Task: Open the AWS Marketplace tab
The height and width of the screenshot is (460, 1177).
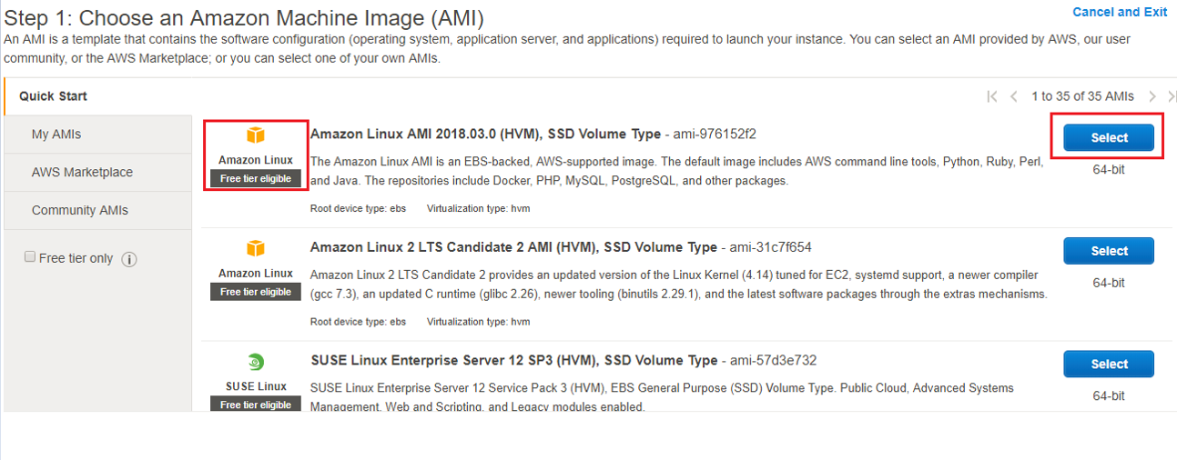Action: (x=98, y=173)
